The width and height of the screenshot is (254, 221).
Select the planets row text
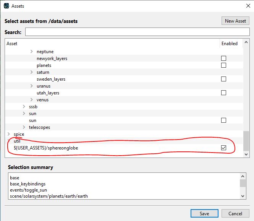point(44,65)
